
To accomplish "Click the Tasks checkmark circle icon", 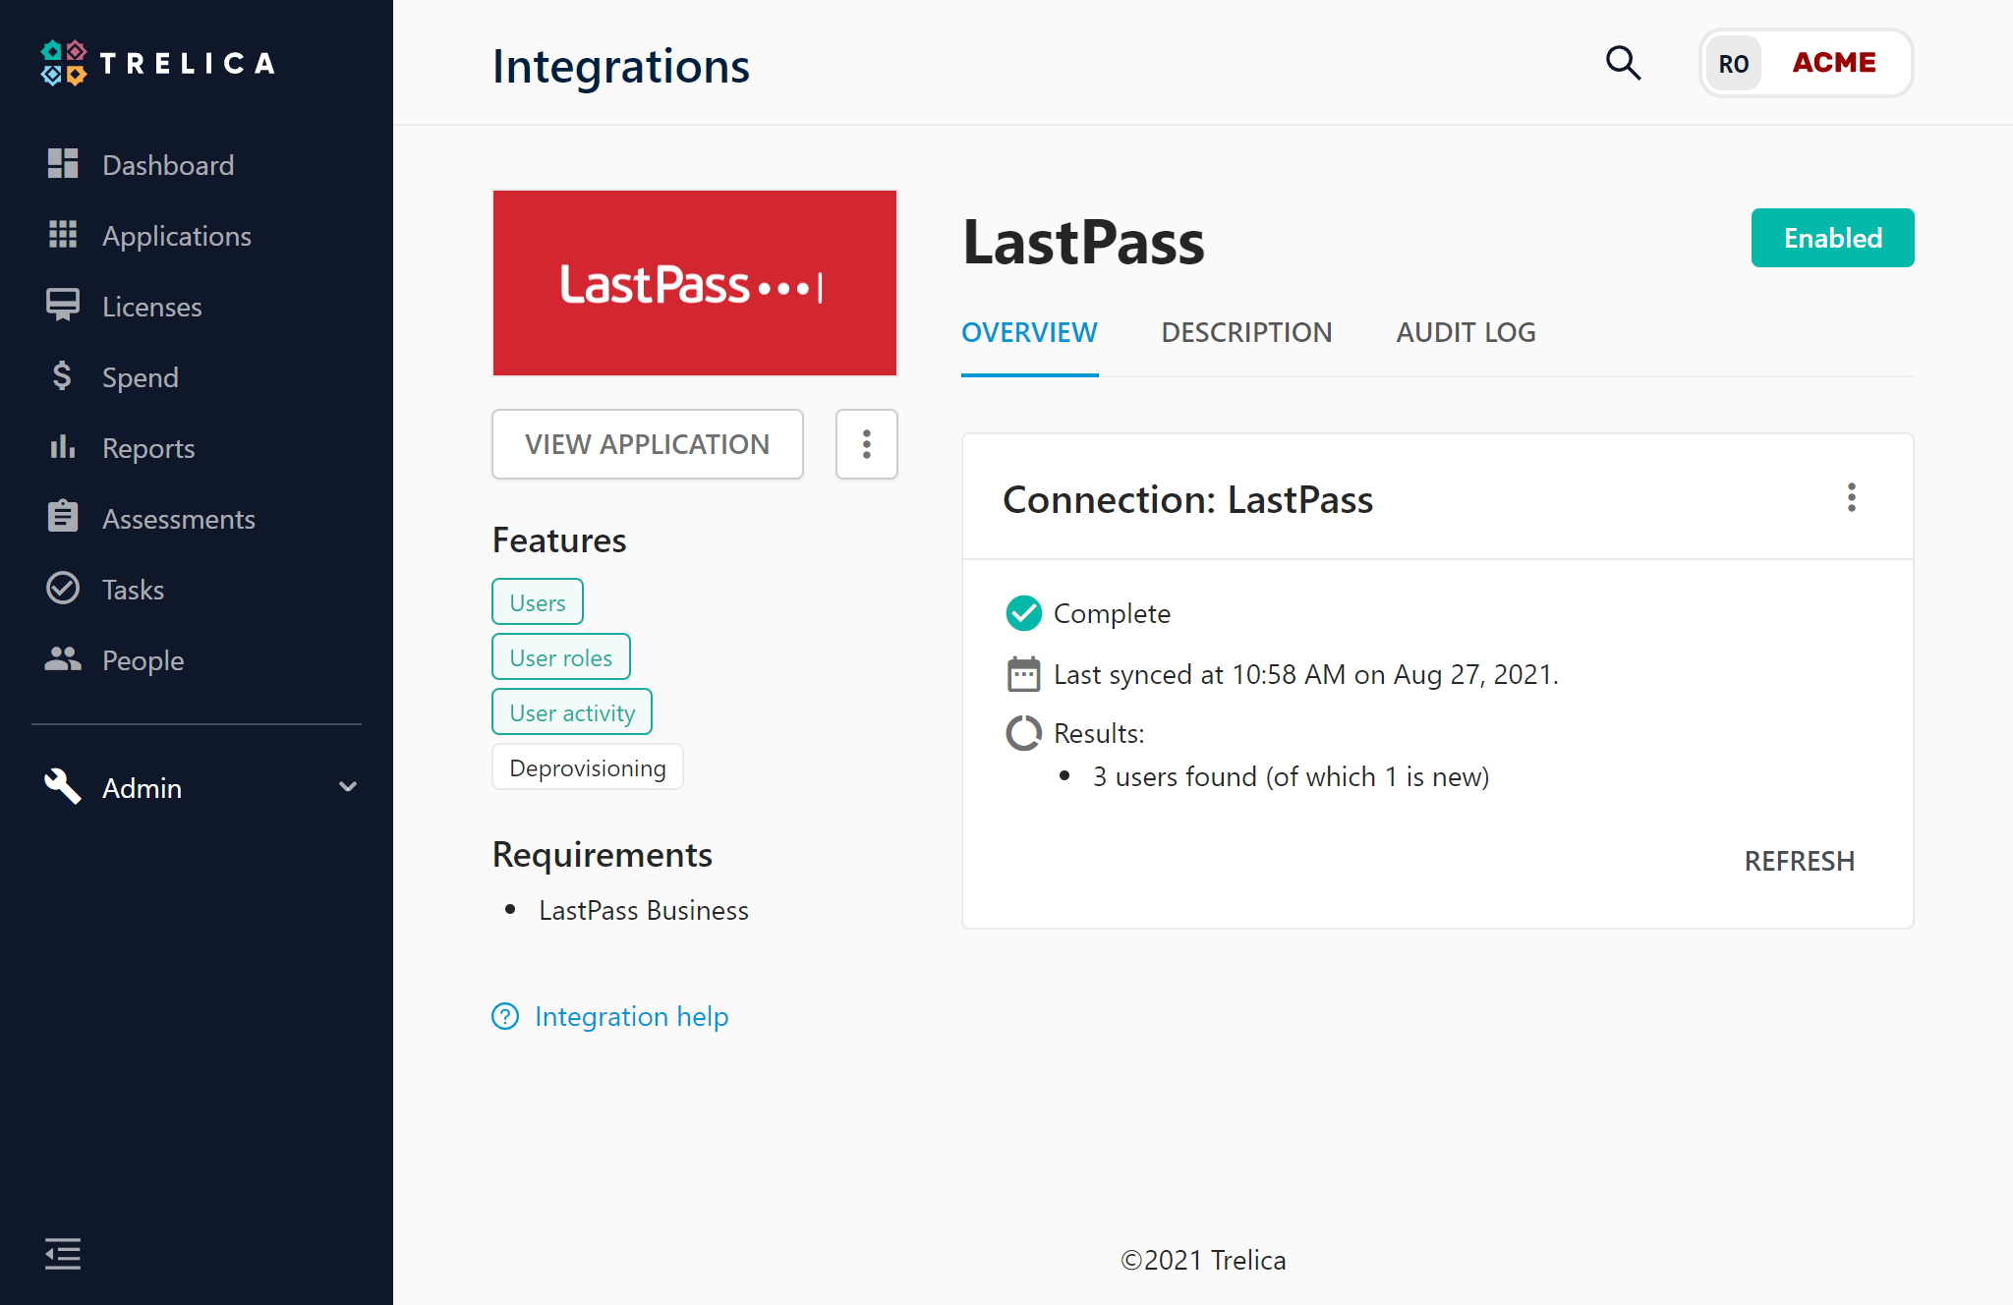I will pyautogui.click(x=63, y=588).
